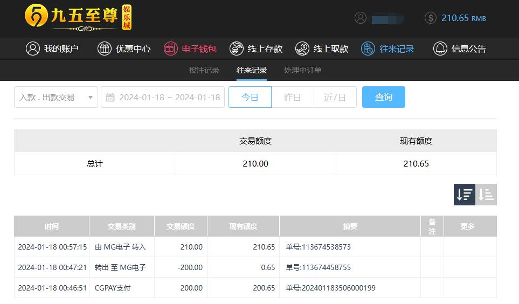Click order number 单号:113674538573
Viewport: 519px width, 304px height.
click(x=318, y=247)
